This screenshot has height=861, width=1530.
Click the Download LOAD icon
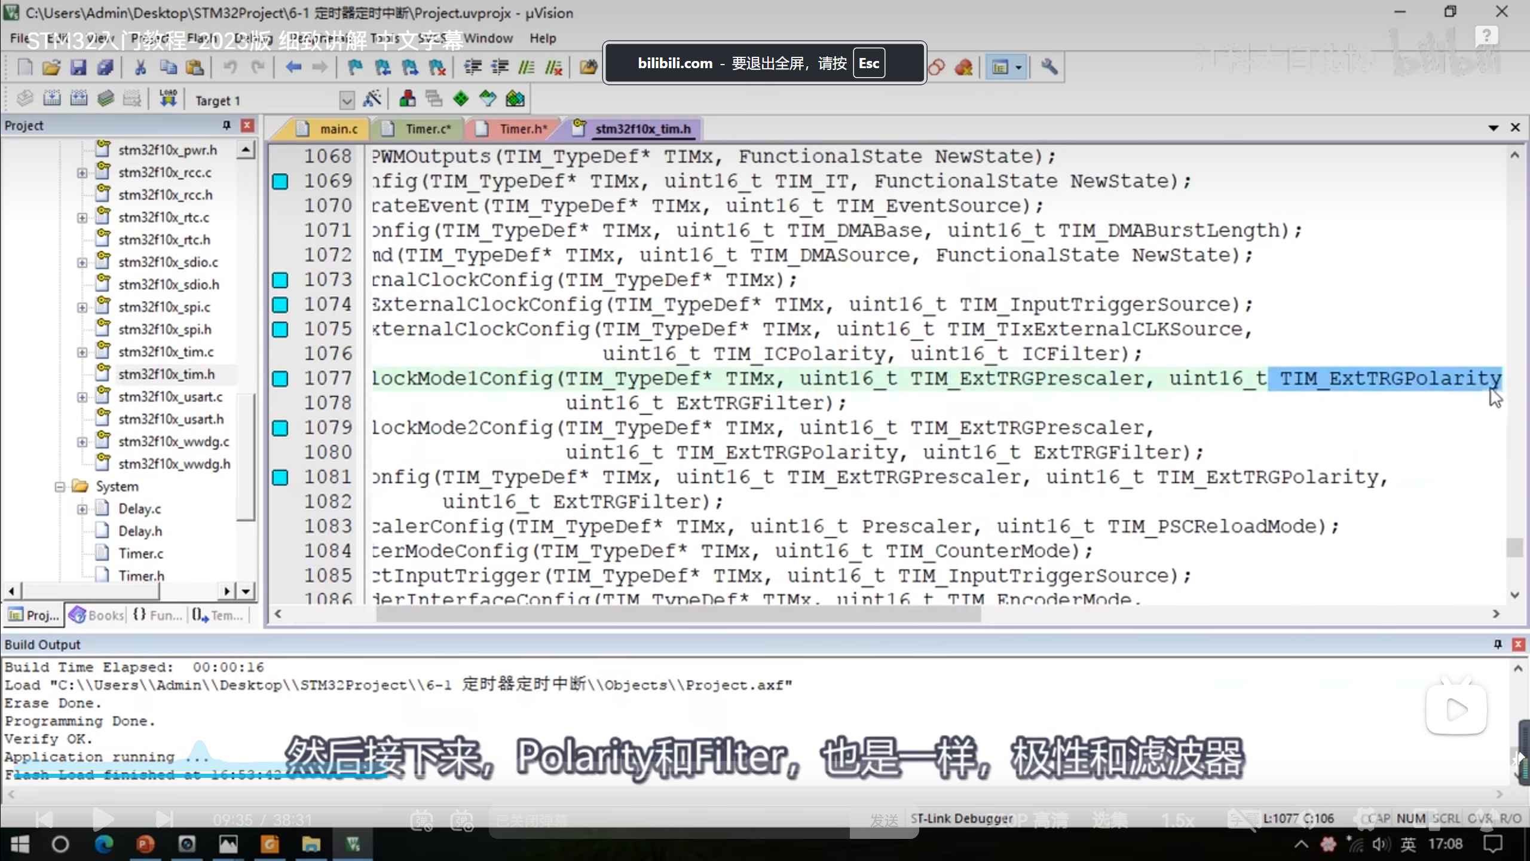tap(168, 99)
